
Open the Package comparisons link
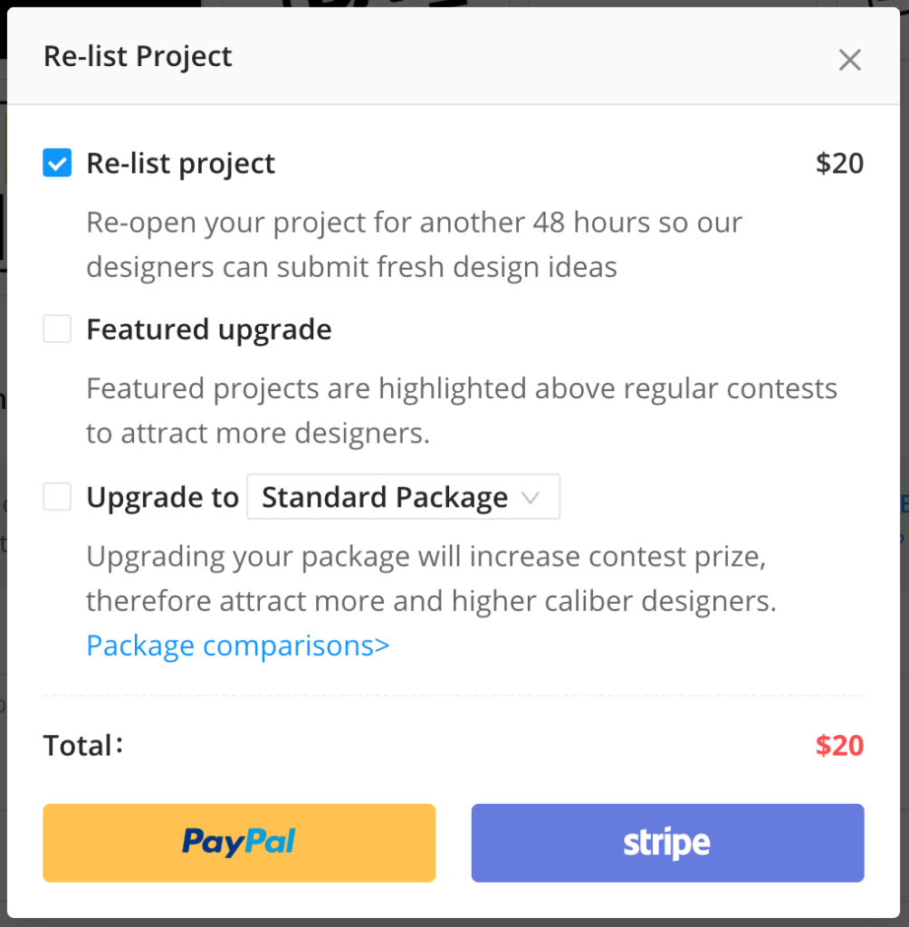(x=238, y=645)
